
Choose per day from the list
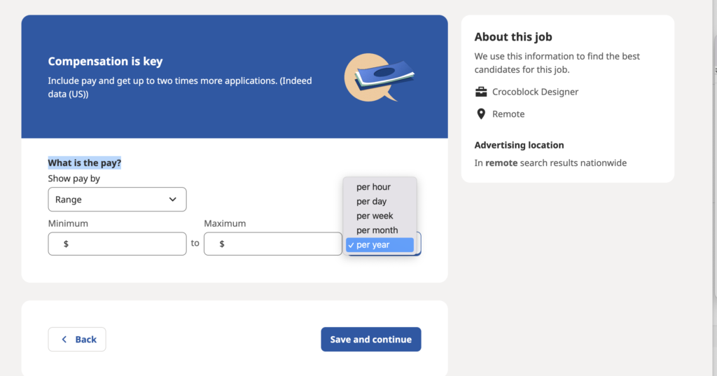tap(371, 202)
